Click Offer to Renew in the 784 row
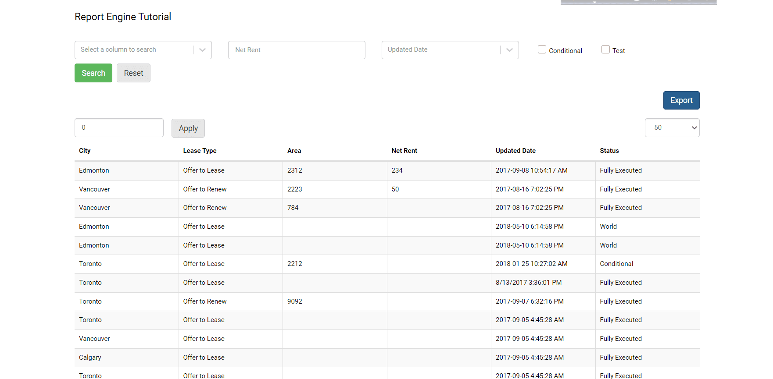 pyautogui.click(x=205, y=208)
